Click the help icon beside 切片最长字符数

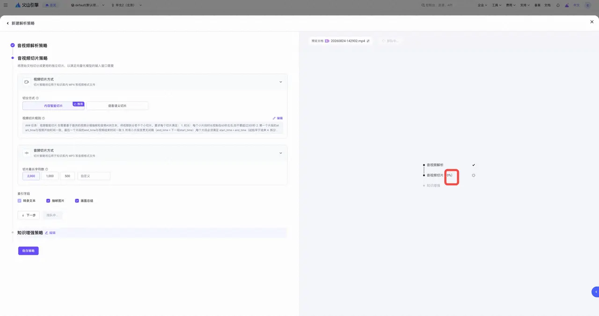click(x=47, y=169)
